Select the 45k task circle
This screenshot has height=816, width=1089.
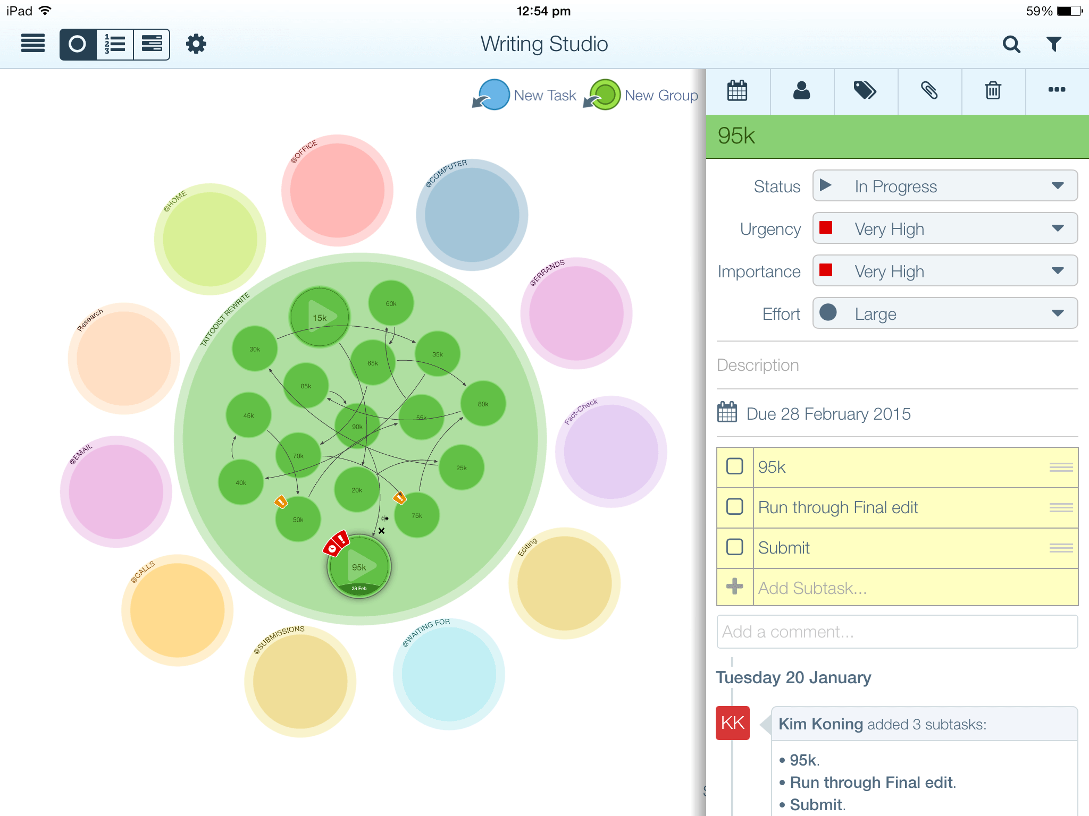pyautogui.click(x=248, y=415)
